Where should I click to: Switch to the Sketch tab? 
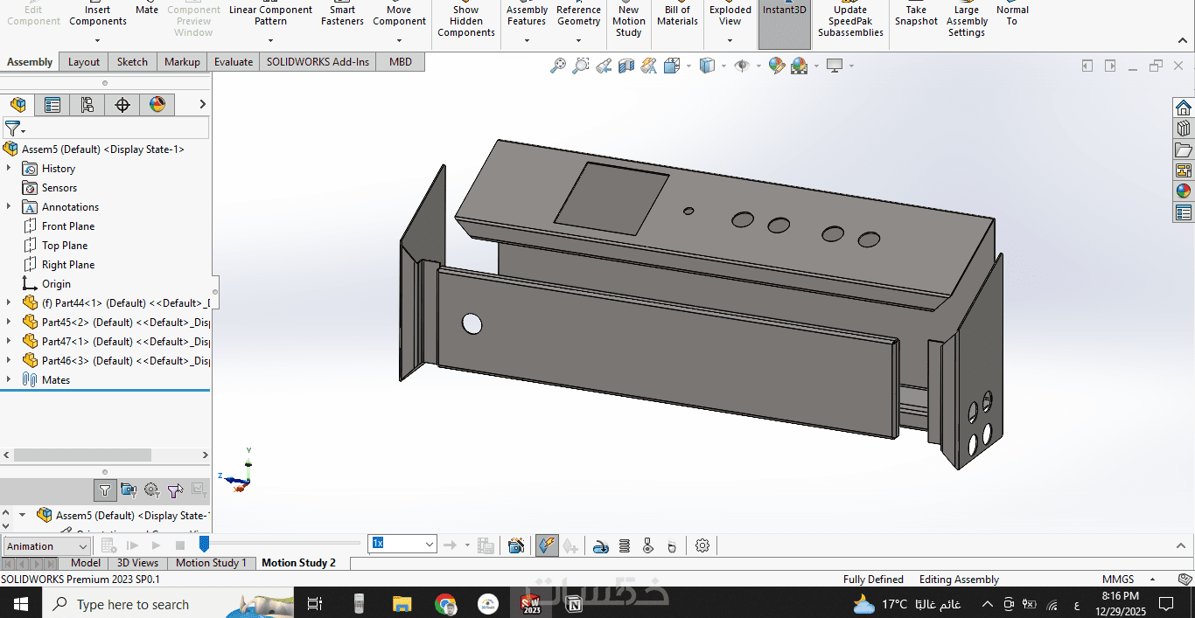pos(132,62)
